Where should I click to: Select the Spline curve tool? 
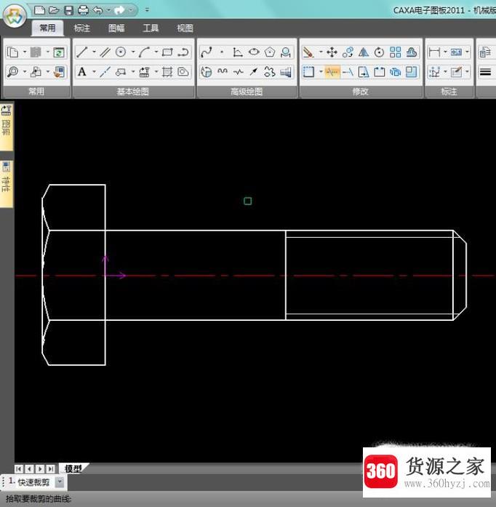207,52
